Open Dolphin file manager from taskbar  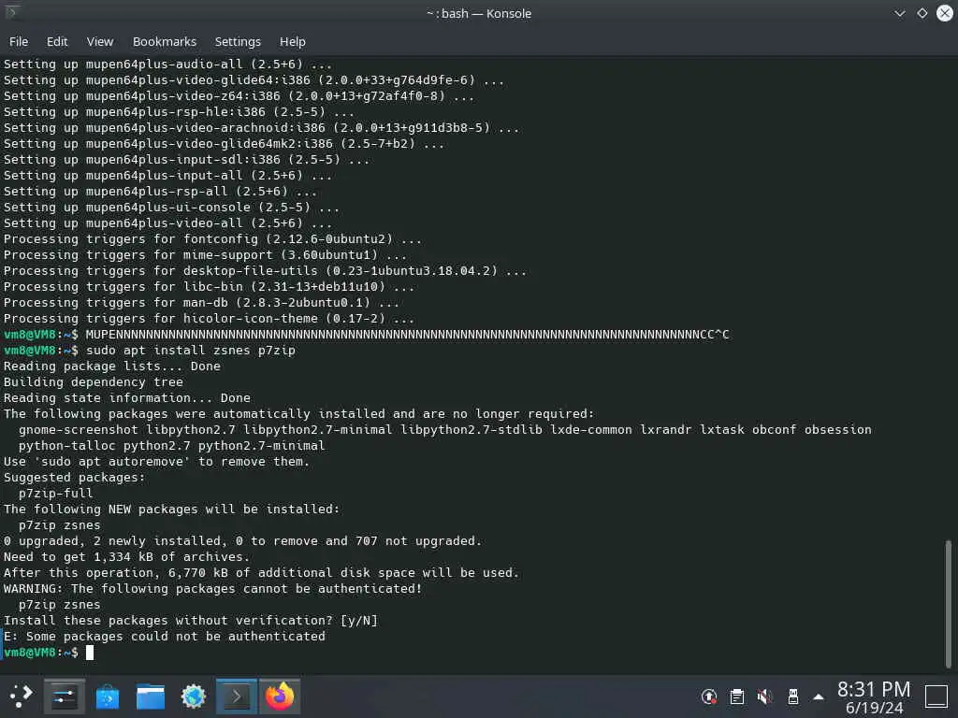[151, 696]
